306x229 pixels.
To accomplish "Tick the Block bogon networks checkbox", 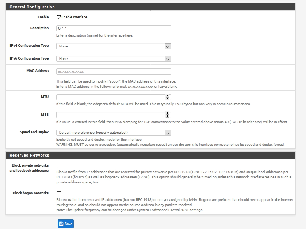I will [x=59, y=194].
